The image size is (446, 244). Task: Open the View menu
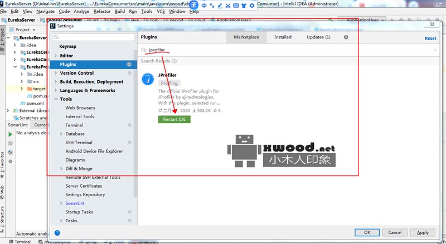(27, 11)
